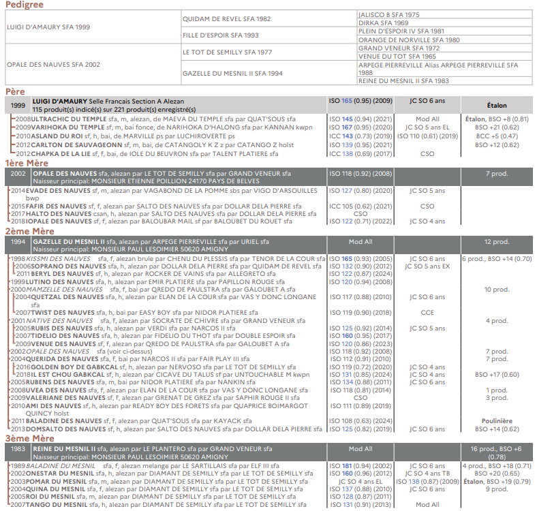Viewport: 537px width, 511px height.
Task: Click the Père section heading
Action: pyautogui.click(x=16, y=91)
